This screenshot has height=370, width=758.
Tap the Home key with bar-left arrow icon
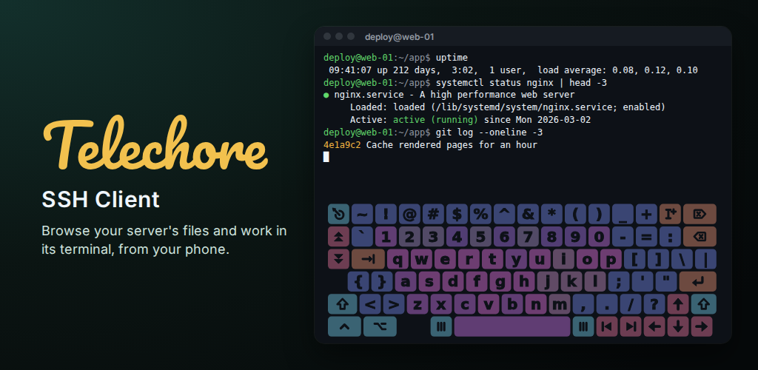click(607, 326)
